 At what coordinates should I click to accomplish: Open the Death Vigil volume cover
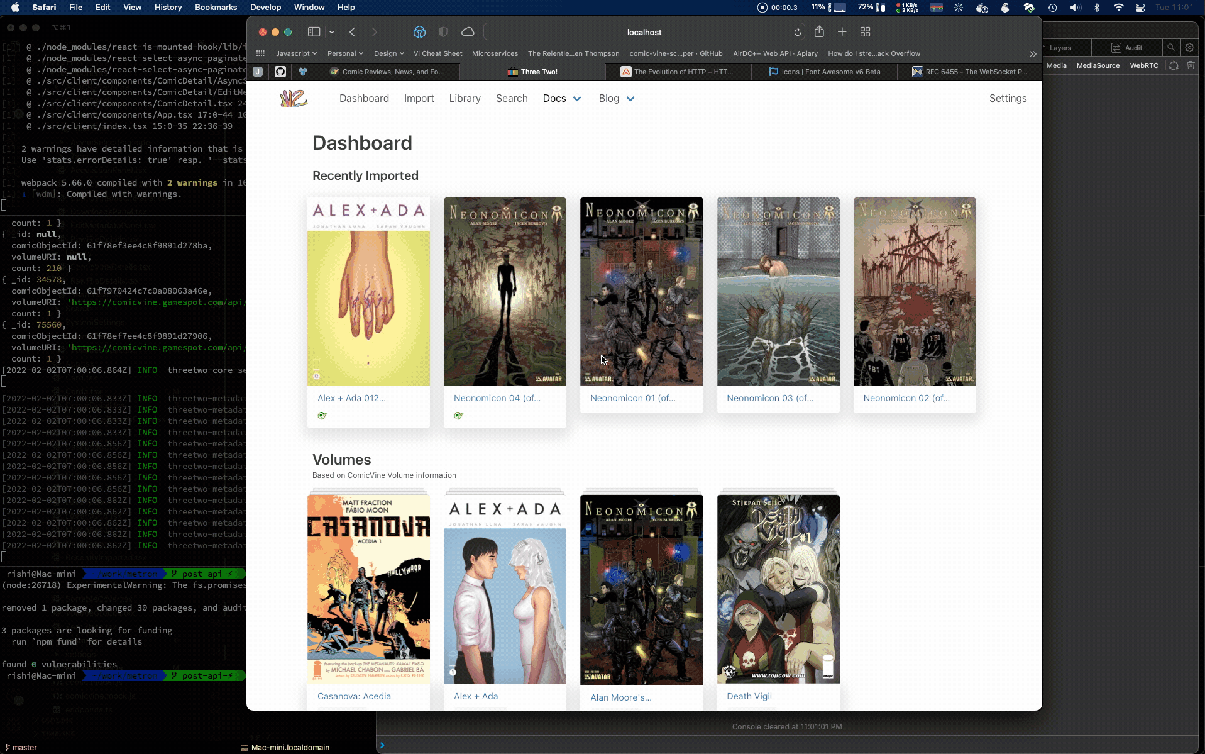click(x=778, y=589)
